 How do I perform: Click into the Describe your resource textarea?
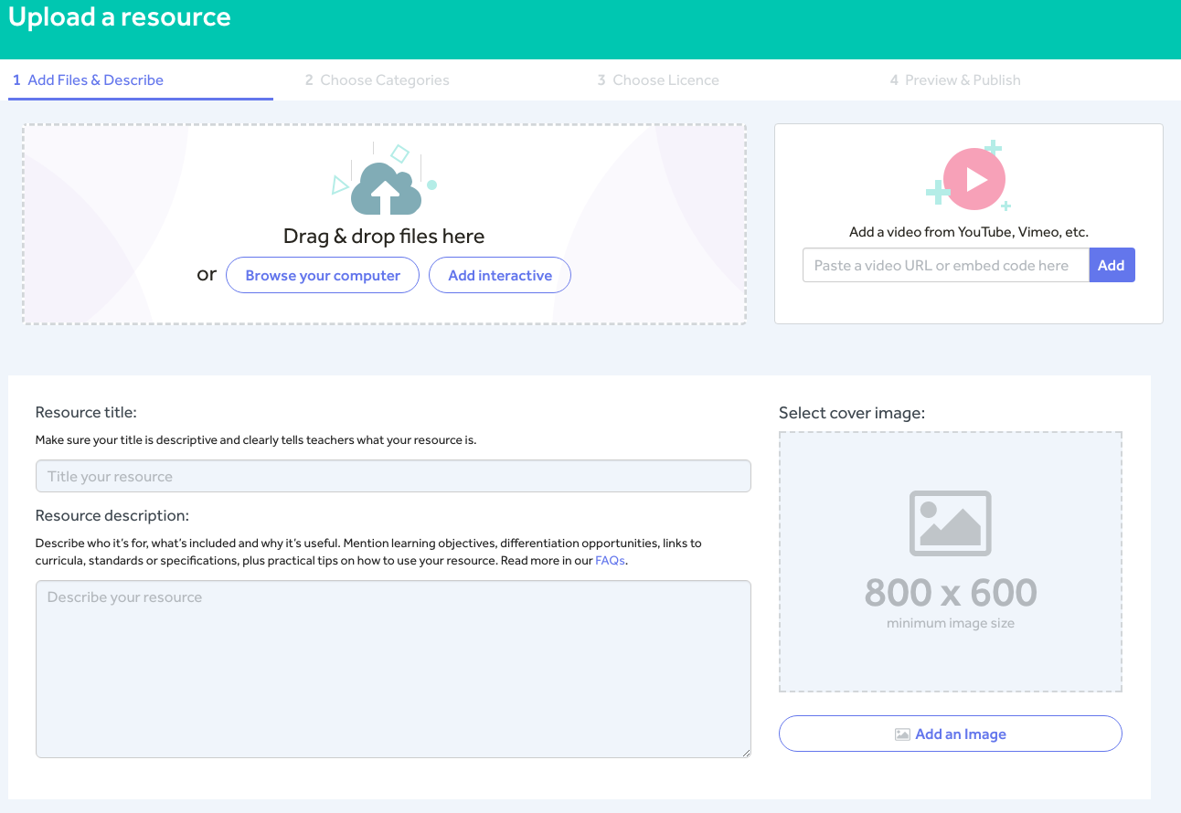(393, 669)
